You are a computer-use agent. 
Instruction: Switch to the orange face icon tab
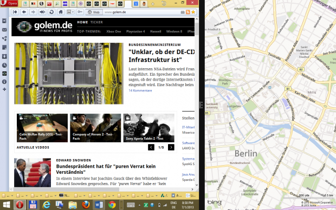pos(144,4)
